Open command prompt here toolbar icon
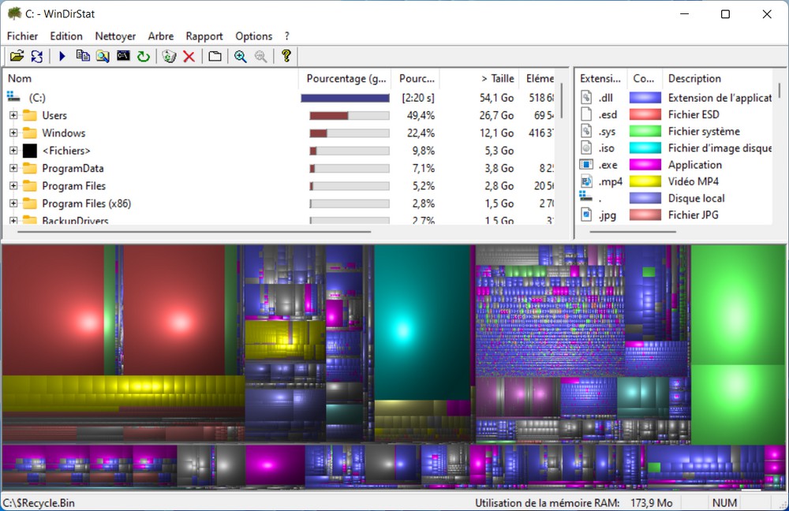Image resolution: width=789 pixels, height=511 pixels. [x=123, y=56]
